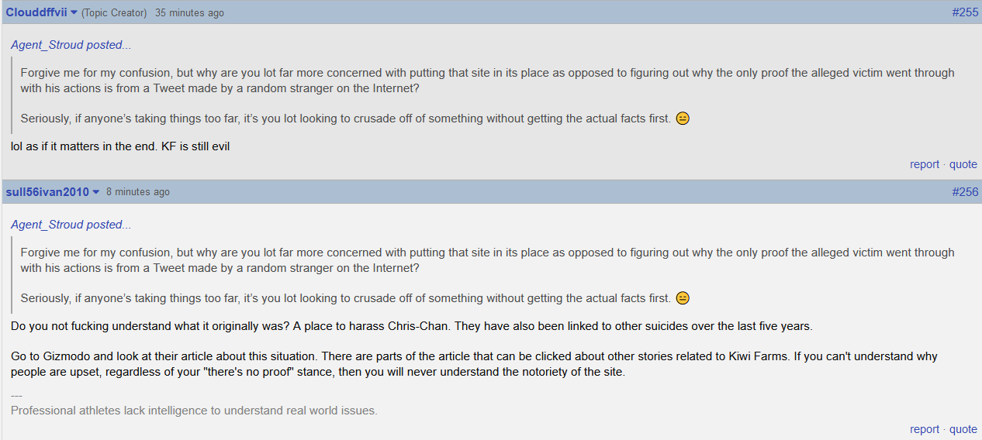The height and width of the screenshot is (440, 982).
Task: Report the post by Clouddffvii
Action: pyautogui.click(x=925, y=164)
